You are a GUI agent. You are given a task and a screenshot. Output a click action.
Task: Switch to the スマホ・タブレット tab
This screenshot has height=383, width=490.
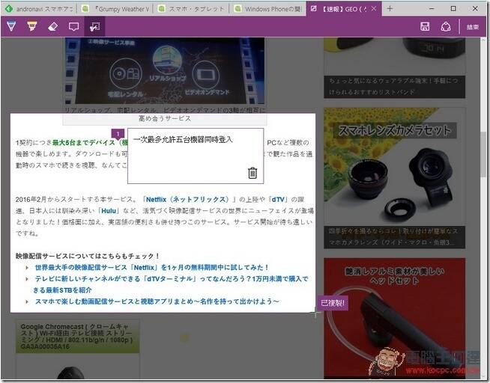pos(191,9)
